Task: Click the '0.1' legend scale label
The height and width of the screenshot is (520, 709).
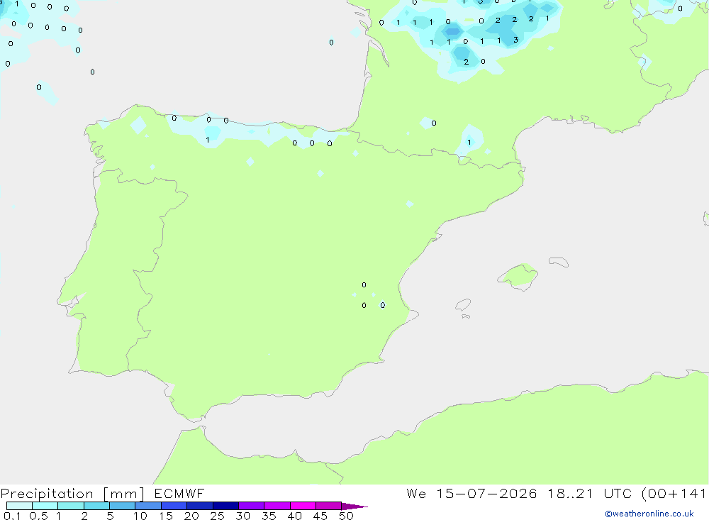Action: (x=12, y=516)
